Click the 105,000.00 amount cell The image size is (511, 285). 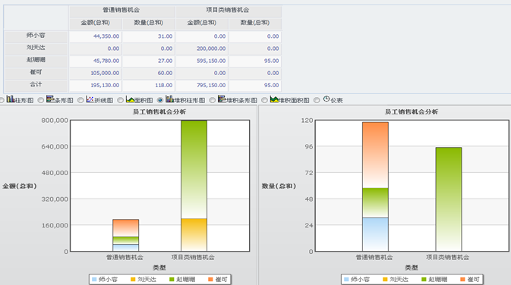(95, 74)
